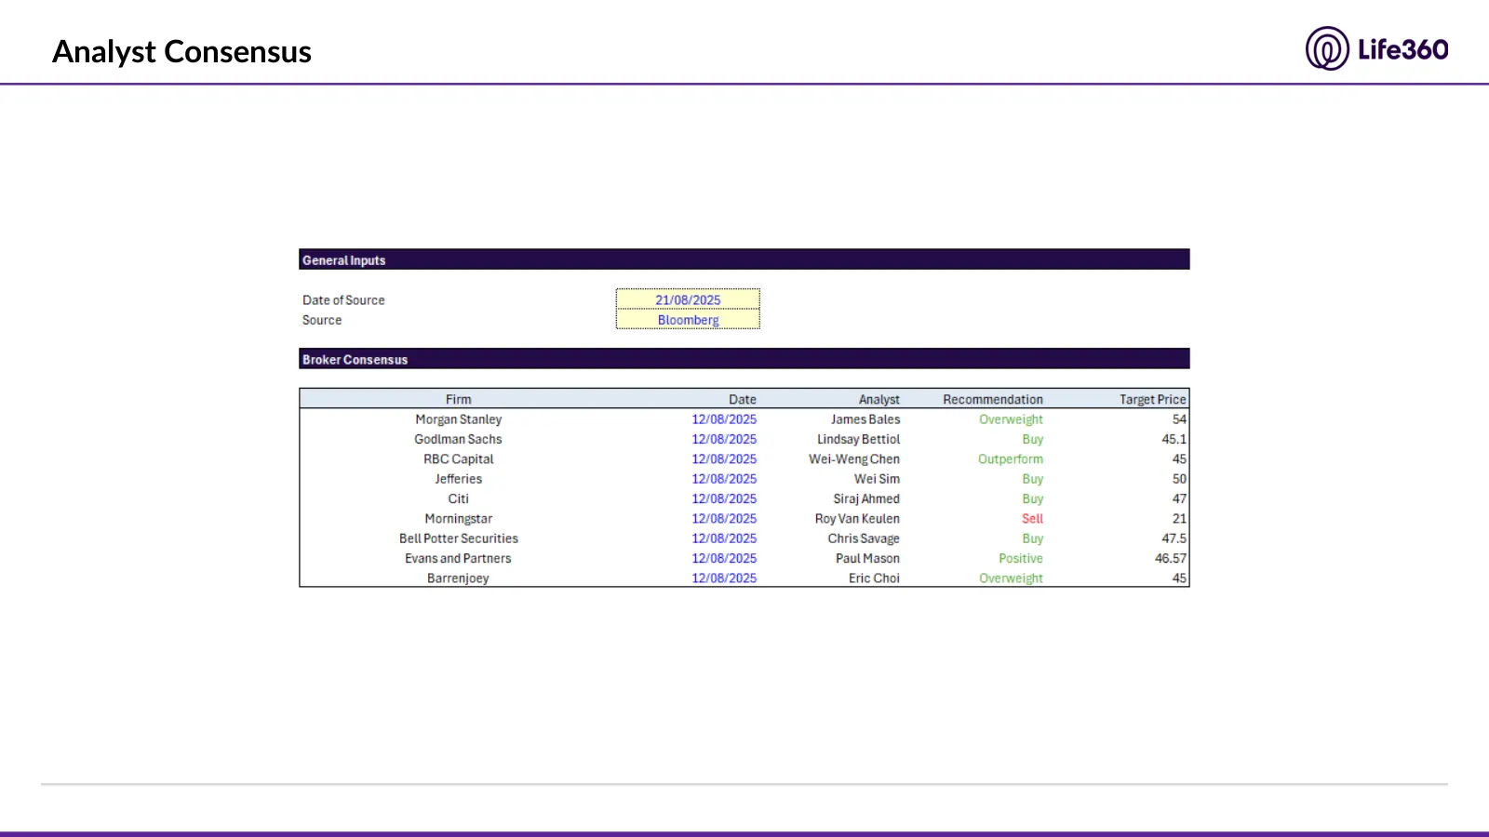Click the Outperform recommendation
The height and width of the screenshot is (837, 1489).
1011,459
